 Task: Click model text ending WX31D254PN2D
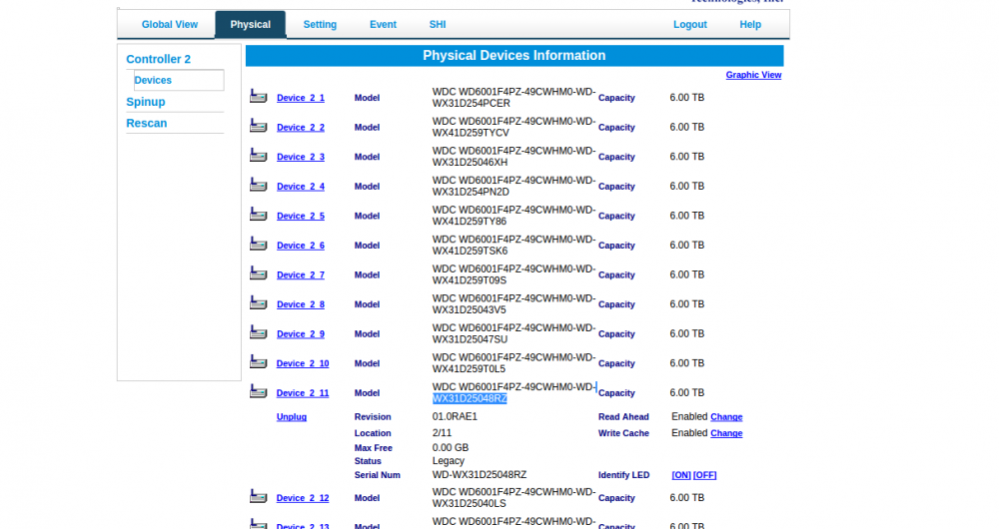tap(513, 186)
